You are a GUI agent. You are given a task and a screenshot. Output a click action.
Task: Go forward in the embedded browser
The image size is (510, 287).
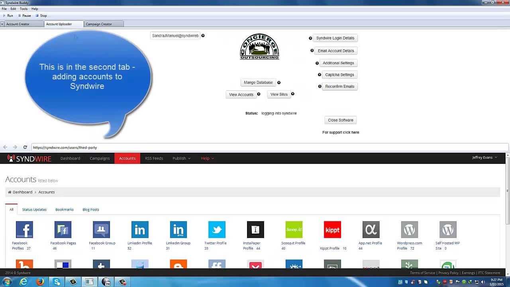click(x=15, y=147)
